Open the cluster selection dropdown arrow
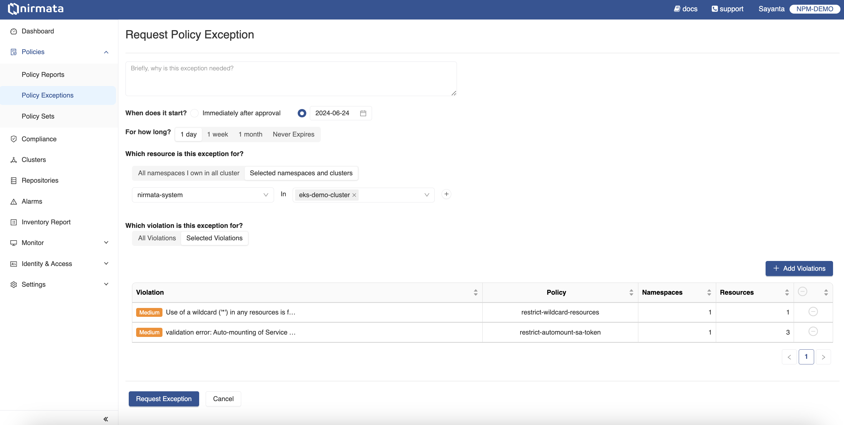Image resolution: width=844 pixels, height=425 pixels. [x=427, y=195]
